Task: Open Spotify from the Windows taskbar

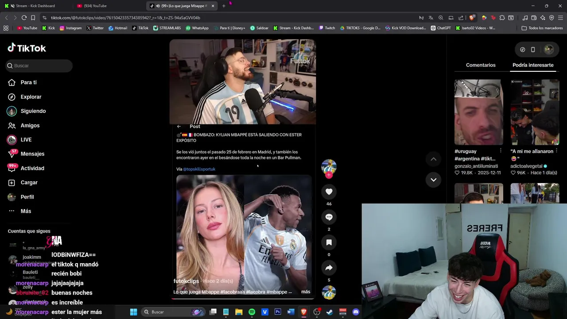Action: pos(252,312)
